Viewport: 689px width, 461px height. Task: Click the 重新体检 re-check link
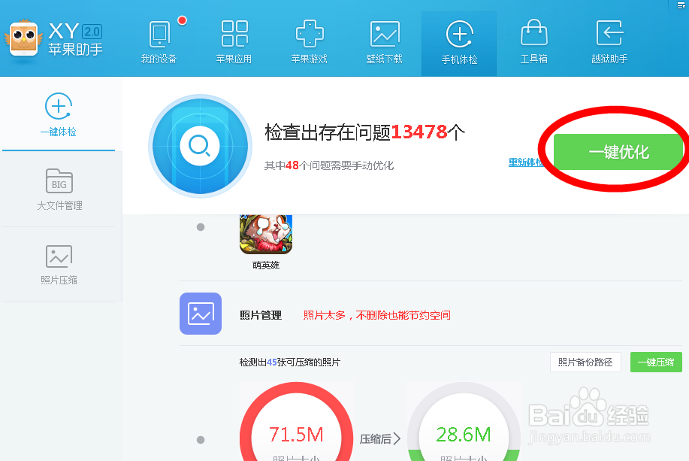click(526, 162)
